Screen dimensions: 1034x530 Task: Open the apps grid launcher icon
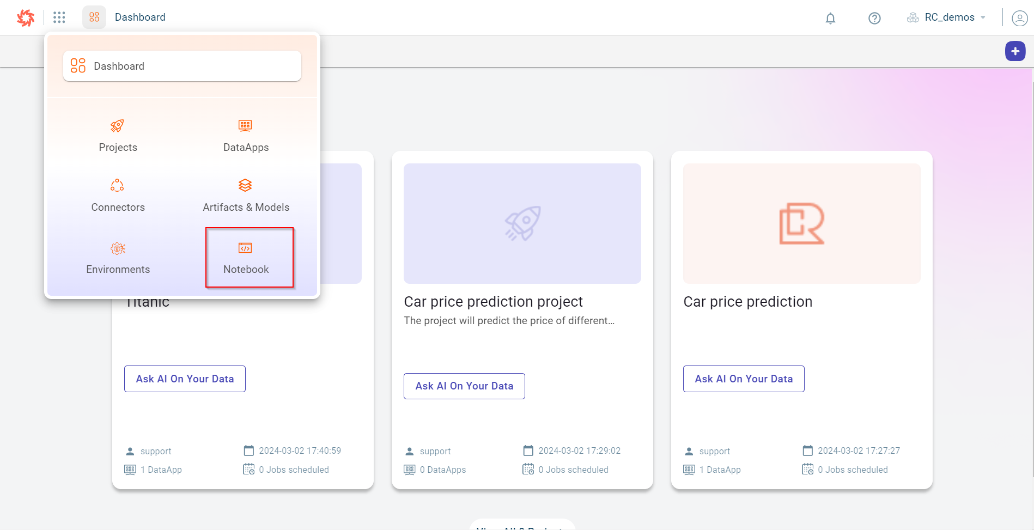[x=59, y=17]
